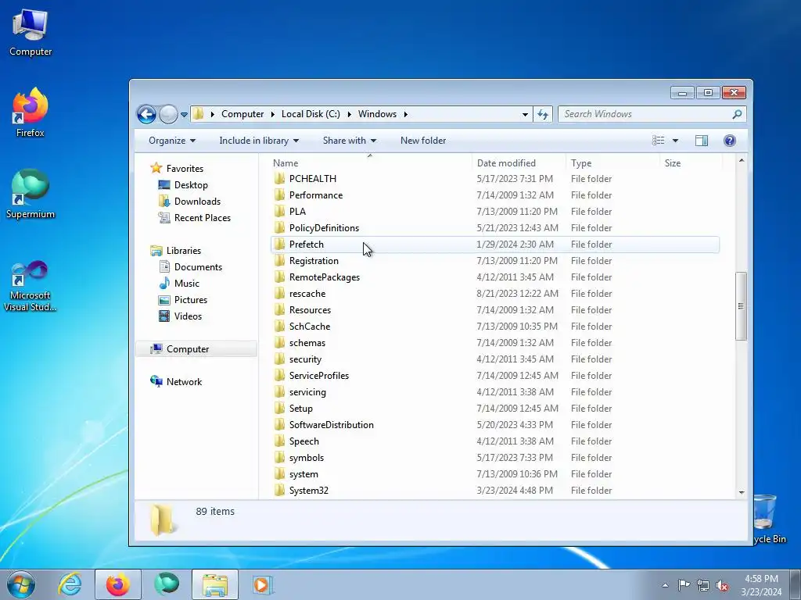Viewport: 801px width, 600px height.
Task: Open Include in library menu
Action: click(x=259, y=141)
